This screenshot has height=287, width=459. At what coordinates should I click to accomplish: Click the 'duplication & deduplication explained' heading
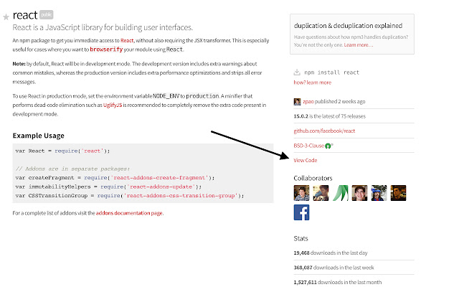click(x=348, y=26)
